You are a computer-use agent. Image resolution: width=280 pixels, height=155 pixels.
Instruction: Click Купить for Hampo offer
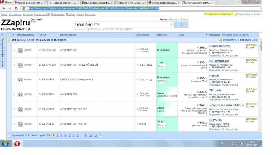[162, 81]
